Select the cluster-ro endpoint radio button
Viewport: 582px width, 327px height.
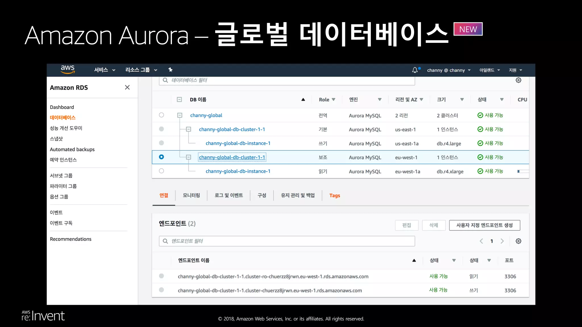[161, 276]
